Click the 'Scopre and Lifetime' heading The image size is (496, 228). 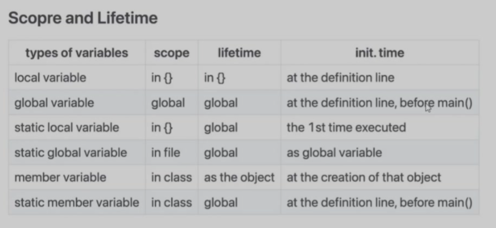coord(83,18)
